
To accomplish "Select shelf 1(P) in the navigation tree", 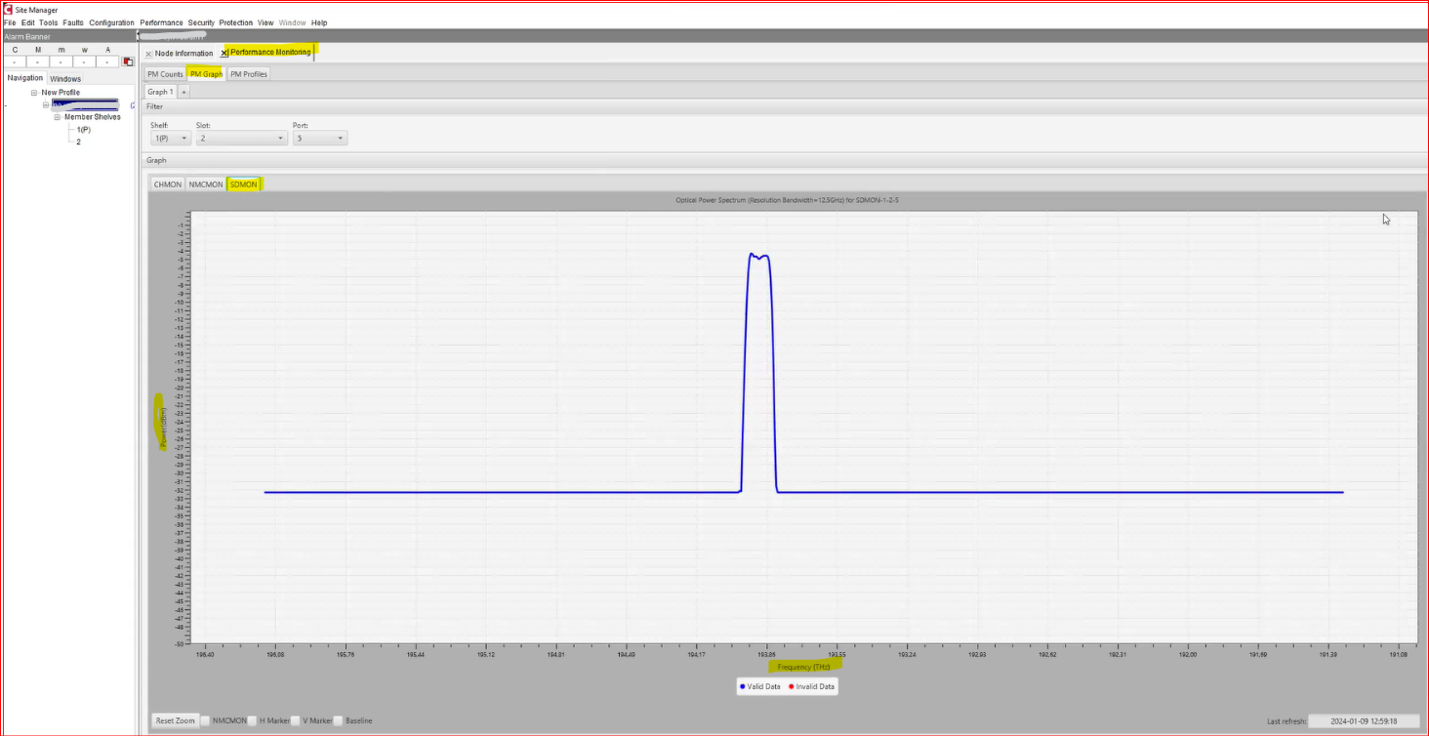I will (83, 130).
